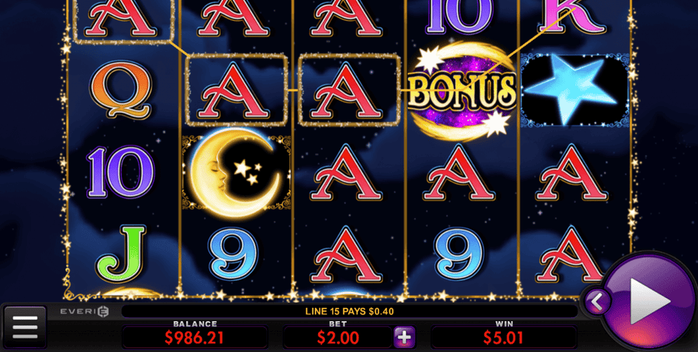Click the crescent moon symbol
Screen dimensions: 698x352
pos(236,173)
